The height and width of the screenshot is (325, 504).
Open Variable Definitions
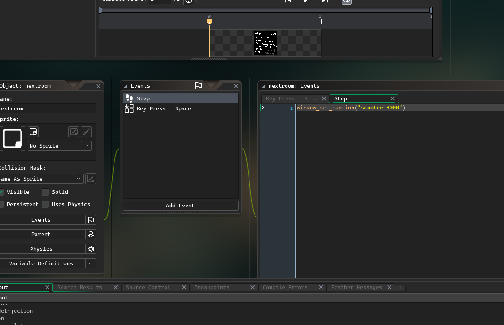[41, 263]
